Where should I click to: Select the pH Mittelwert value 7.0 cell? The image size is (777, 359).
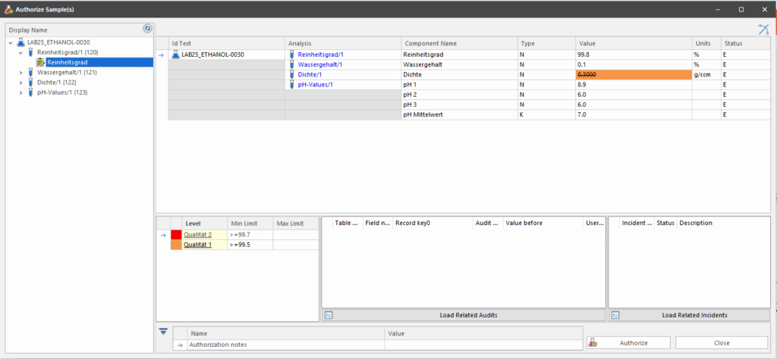pos(634,114)
